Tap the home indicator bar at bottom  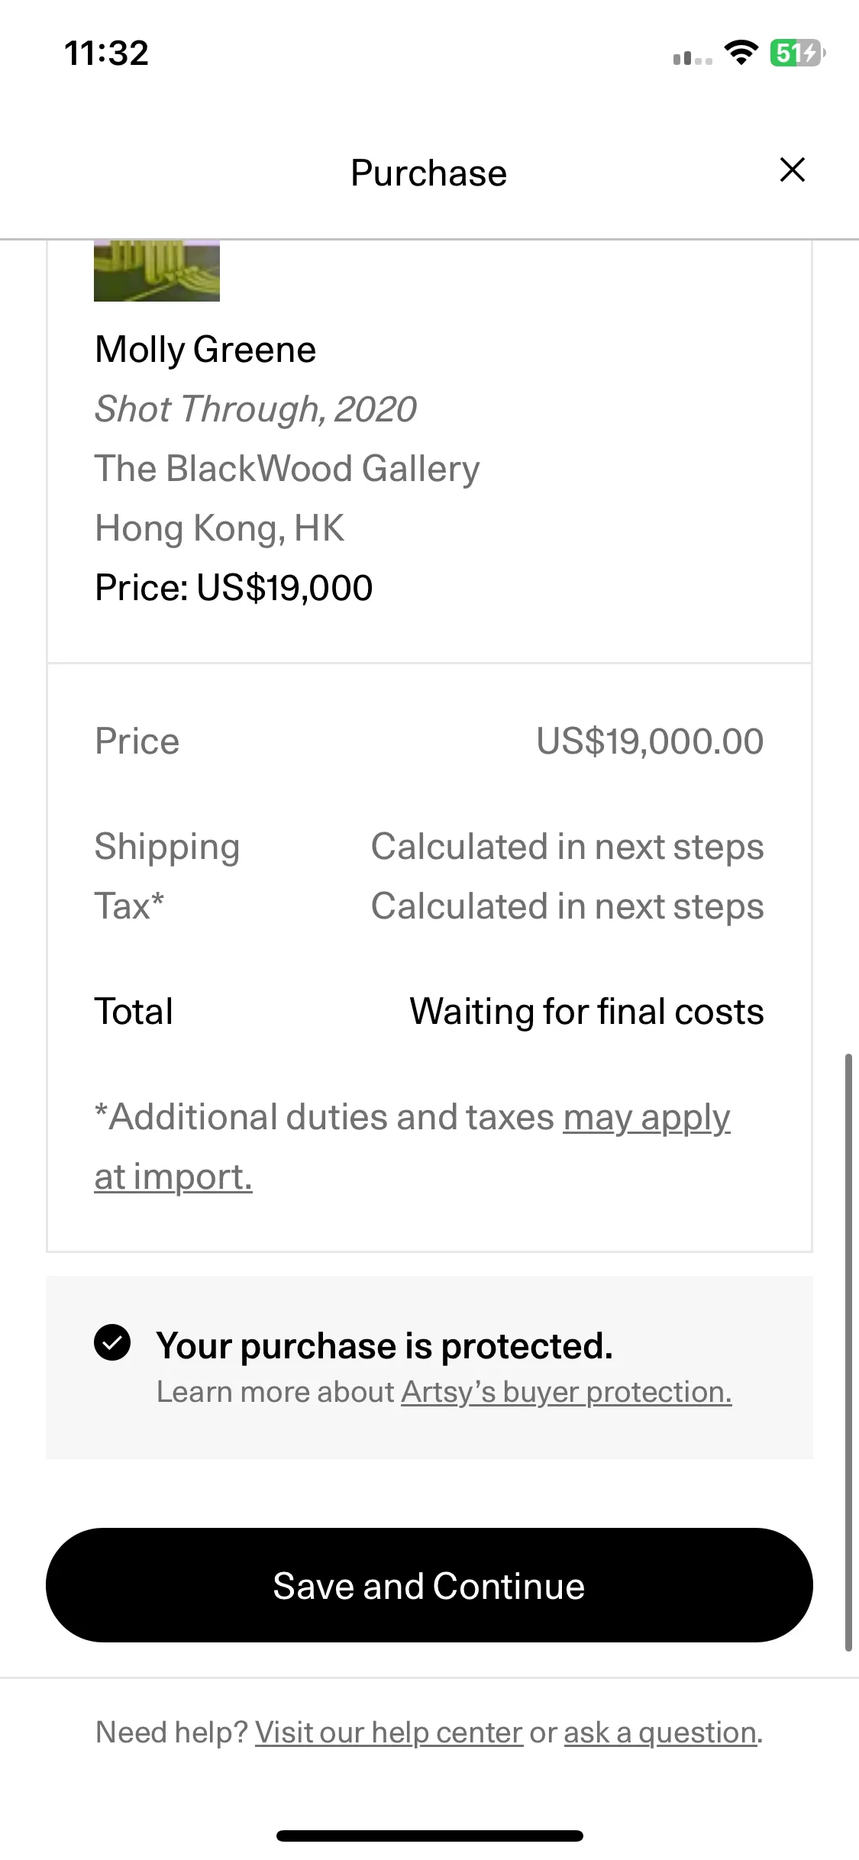pyautogui.click(x=430, y=1836)
